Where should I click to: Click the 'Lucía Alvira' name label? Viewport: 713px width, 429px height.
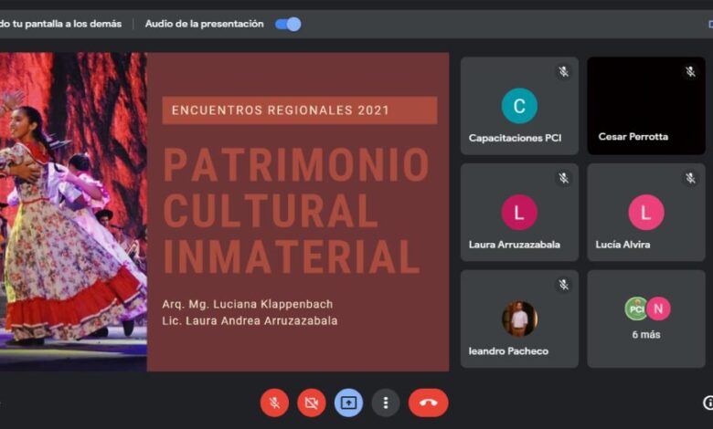(x=623, y=245)
